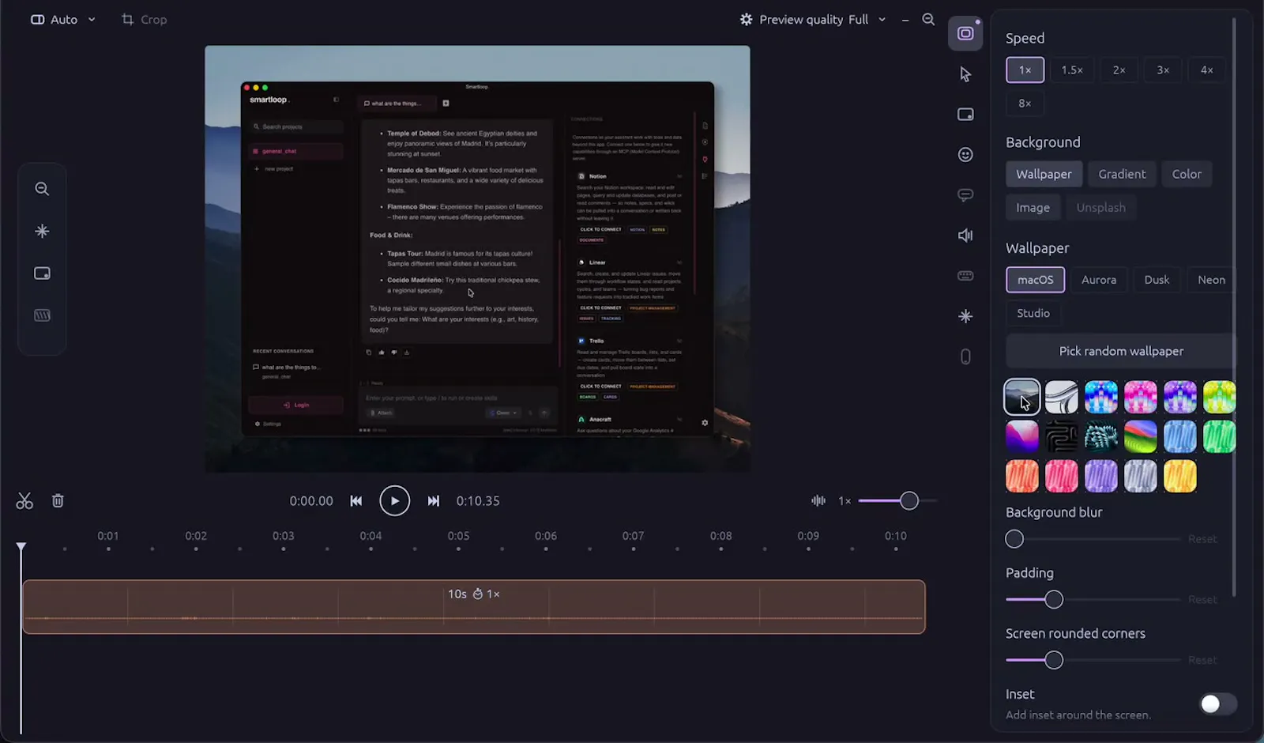The width and height of the screenshot is (1264, 743).
Task: Zoom out preview with magnifier icon
Action: [x=928, y=20]
